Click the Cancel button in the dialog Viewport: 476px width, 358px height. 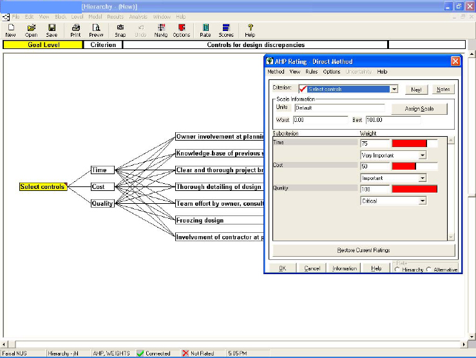tap(312, 268)
